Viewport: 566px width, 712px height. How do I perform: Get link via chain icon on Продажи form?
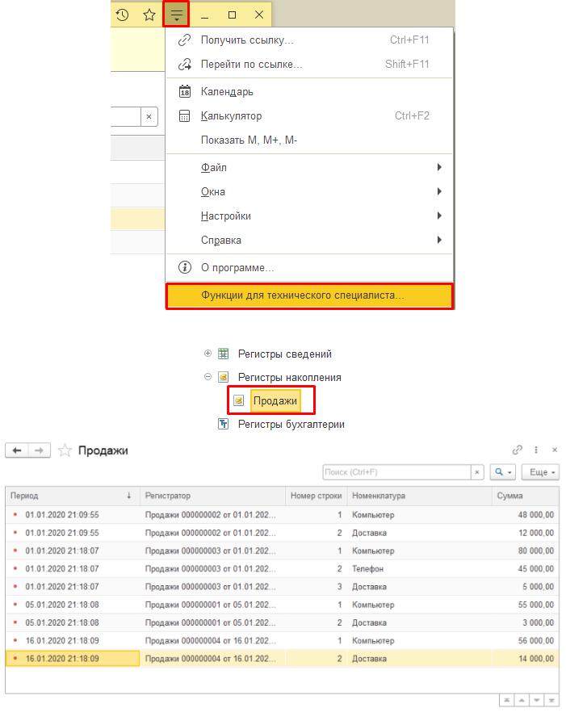(x=517, y=450)
